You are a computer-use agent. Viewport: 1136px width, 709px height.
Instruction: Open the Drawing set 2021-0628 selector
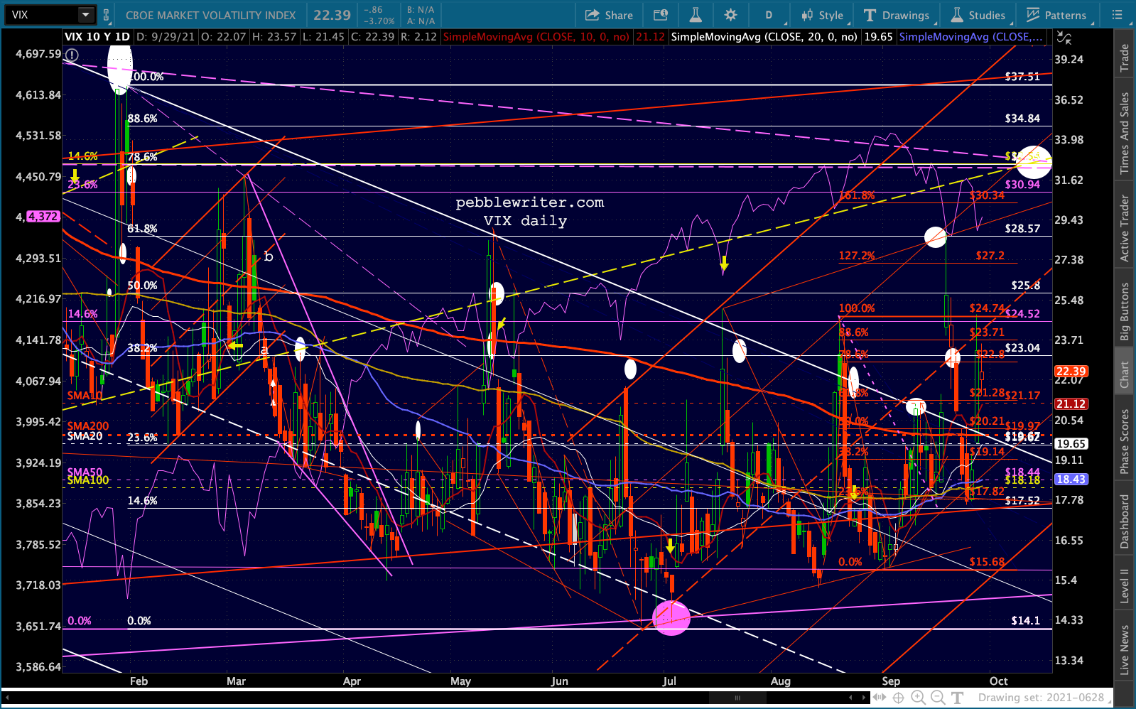tap(1041, 697)
